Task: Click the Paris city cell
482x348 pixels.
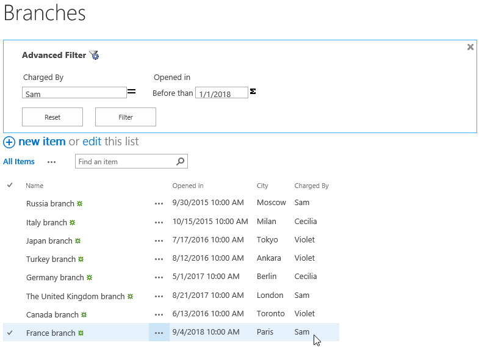Action: [265, 332]
